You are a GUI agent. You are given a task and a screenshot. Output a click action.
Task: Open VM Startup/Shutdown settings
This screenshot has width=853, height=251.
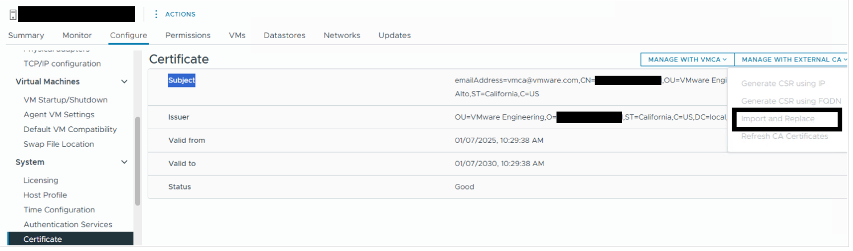point(65,100)
